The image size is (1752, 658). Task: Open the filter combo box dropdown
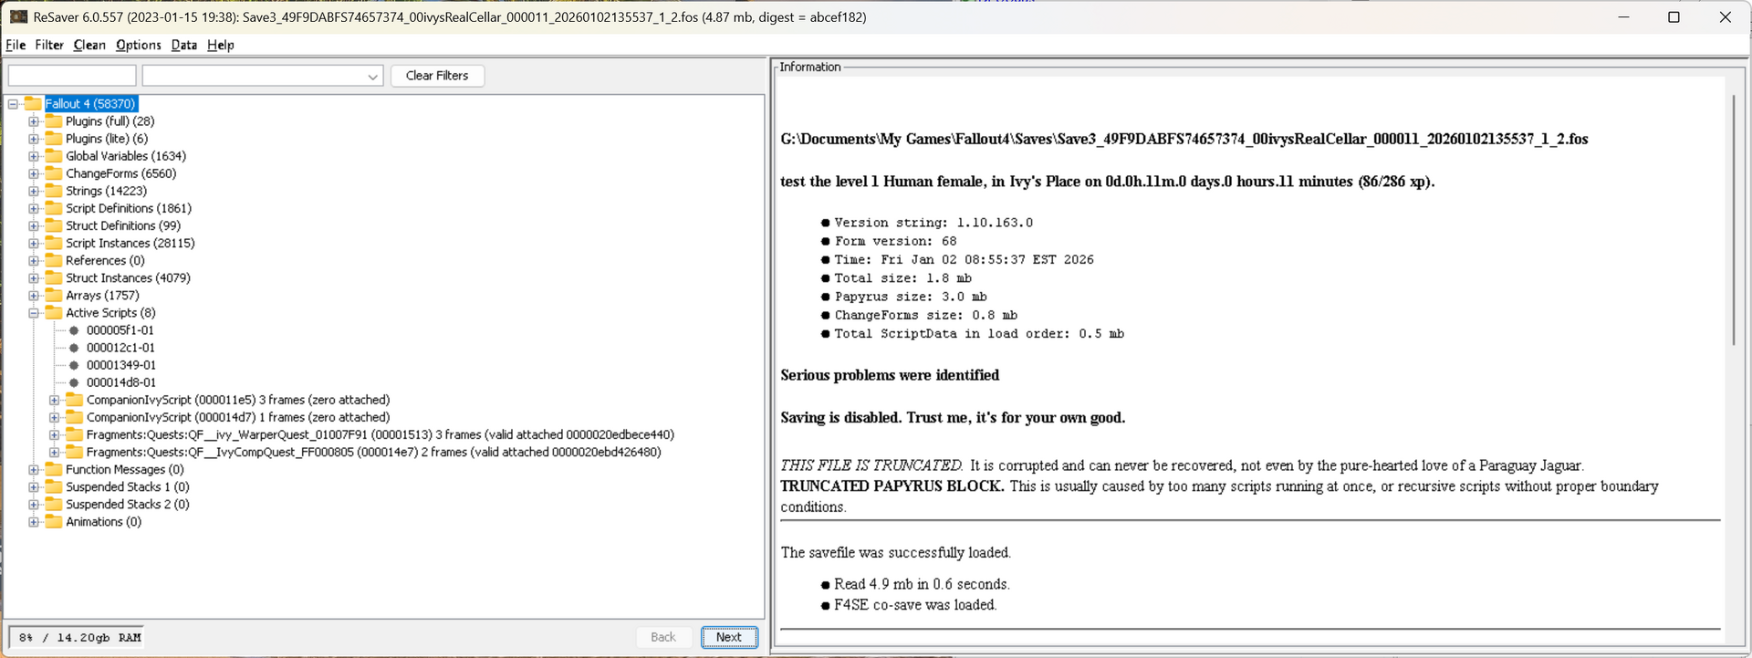[x=372, y=77]
